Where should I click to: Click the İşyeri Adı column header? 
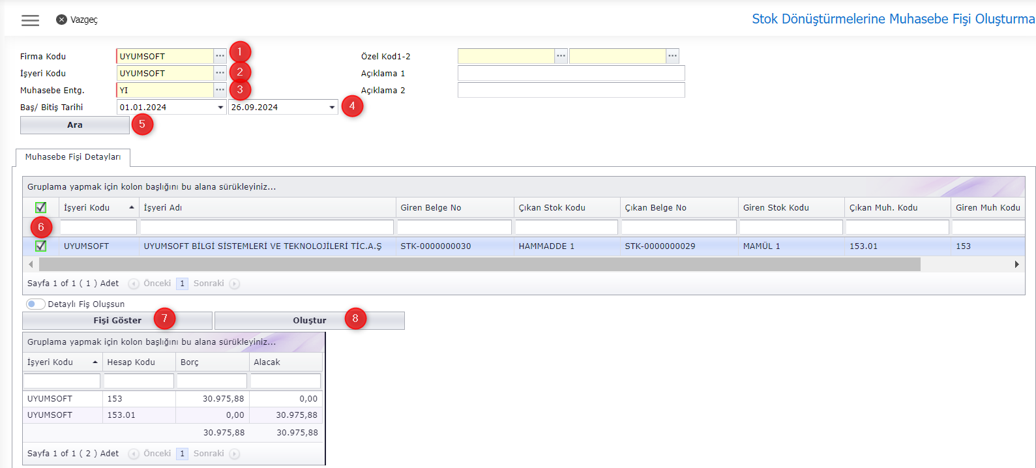(x=267, y=207)
